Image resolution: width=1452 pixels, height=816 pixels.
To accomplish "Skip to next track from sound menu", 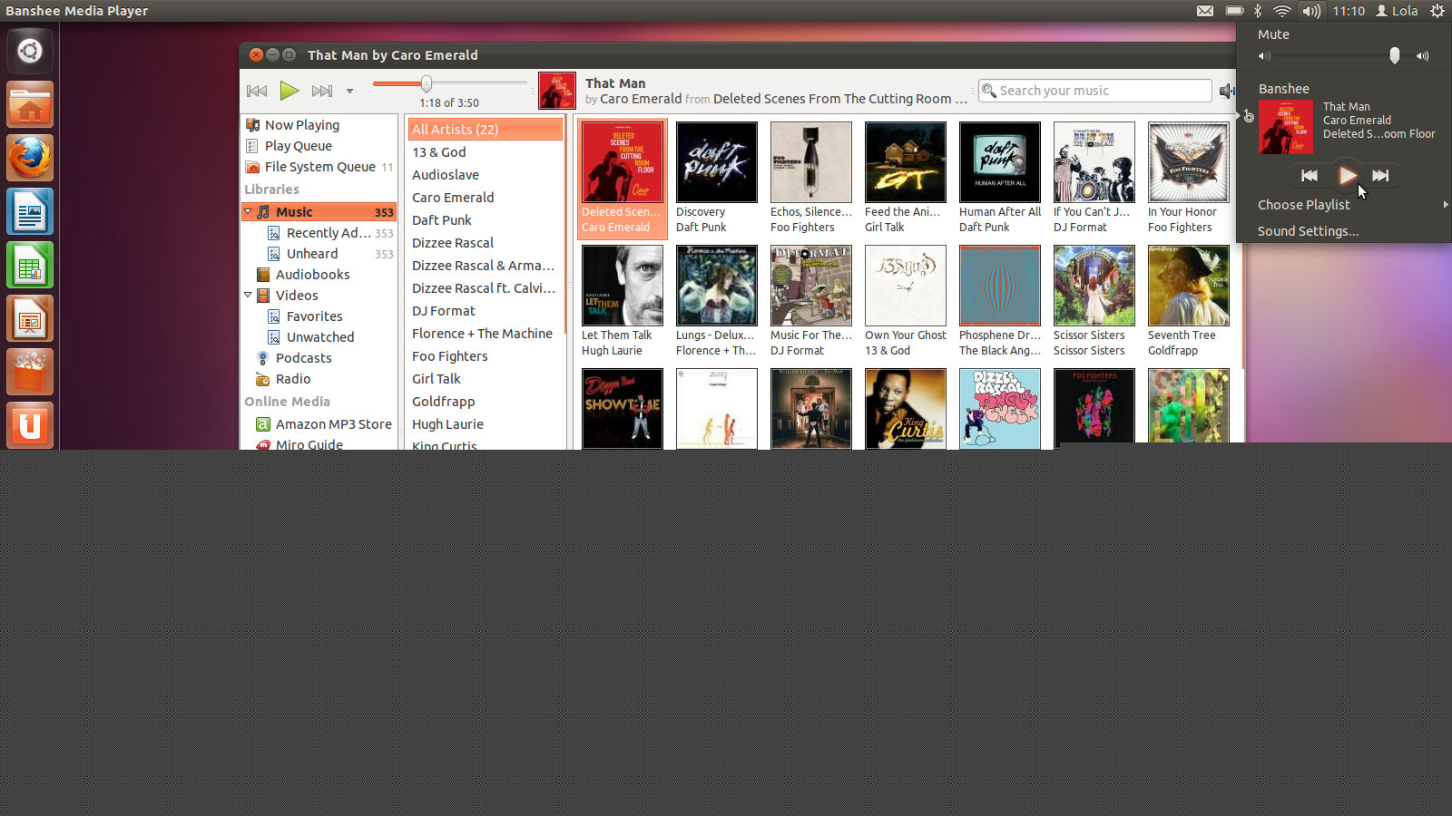I will 1380,176.
